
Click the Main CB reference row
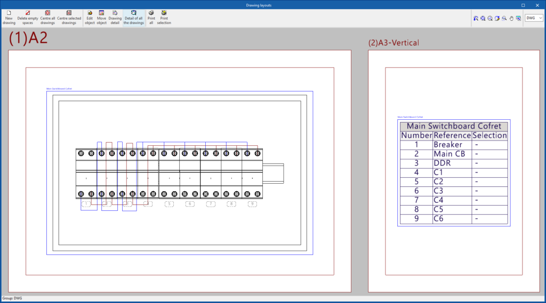pos(449,154)
